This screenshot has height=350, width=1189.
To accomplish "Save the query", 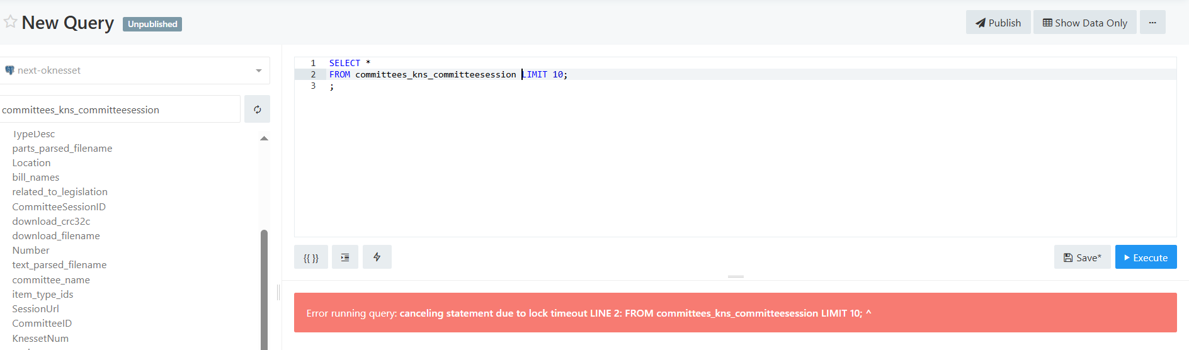I will pos(1083,257).
